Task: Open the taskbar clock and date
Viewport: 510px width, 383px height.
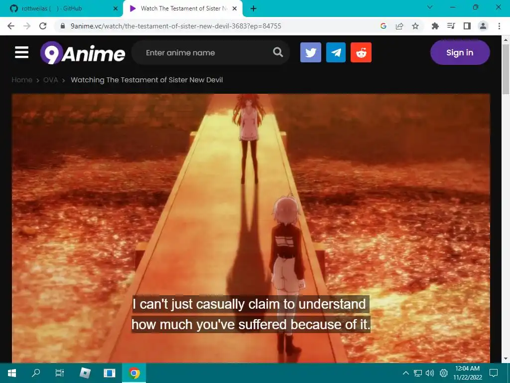Action: (x=467, y=373)
